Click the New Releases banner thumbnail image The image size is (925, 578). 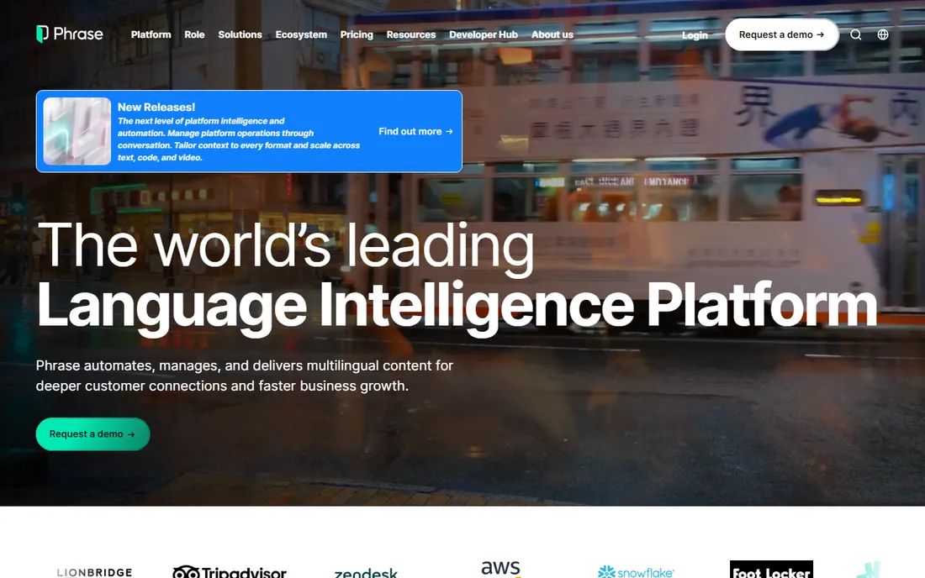[77, 131]
